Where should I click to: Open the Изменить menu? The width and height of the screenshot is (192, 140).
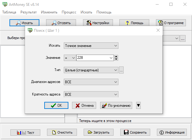tap(49, 12)
